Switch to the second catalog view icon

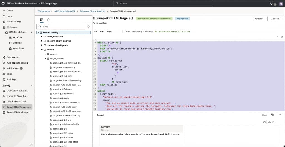coord(48,20)
